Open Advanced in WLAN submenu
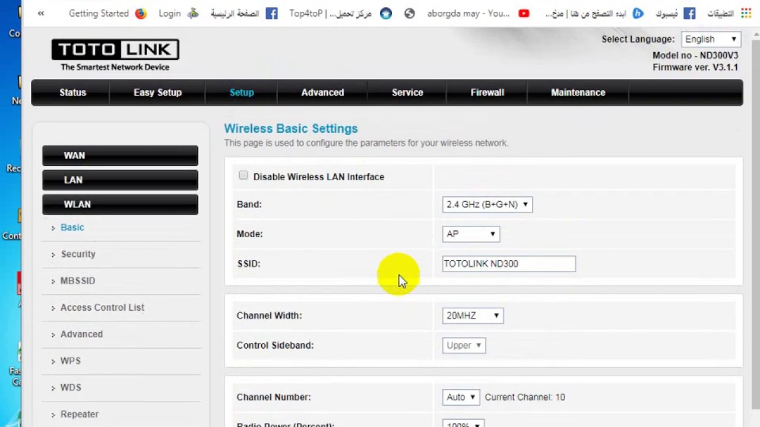This screenshot has height=427, width=760. coord(81,334)
